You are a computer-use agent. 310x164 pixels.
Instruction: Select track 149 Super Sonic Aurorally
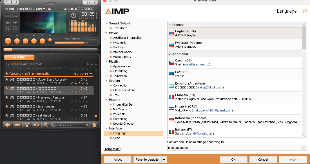[48, 81]
